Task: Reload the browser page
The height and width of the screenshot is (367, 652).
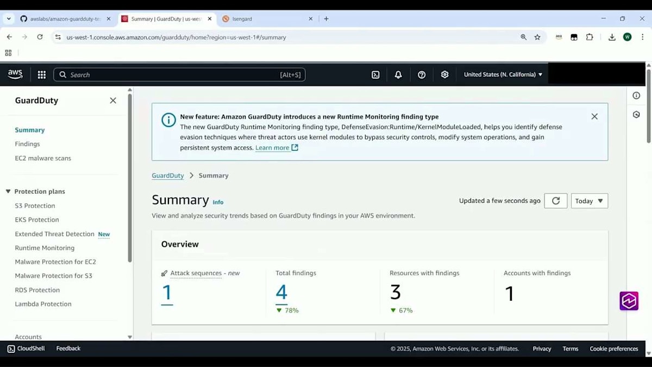Action: pos(40,37)
